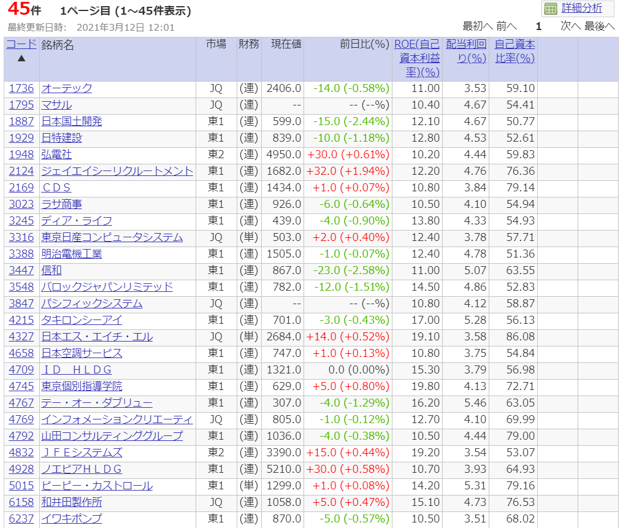The image size is (623, 528).
Task: Open ＪＦＥシステムズ stock page
Action: coord(82,453)
